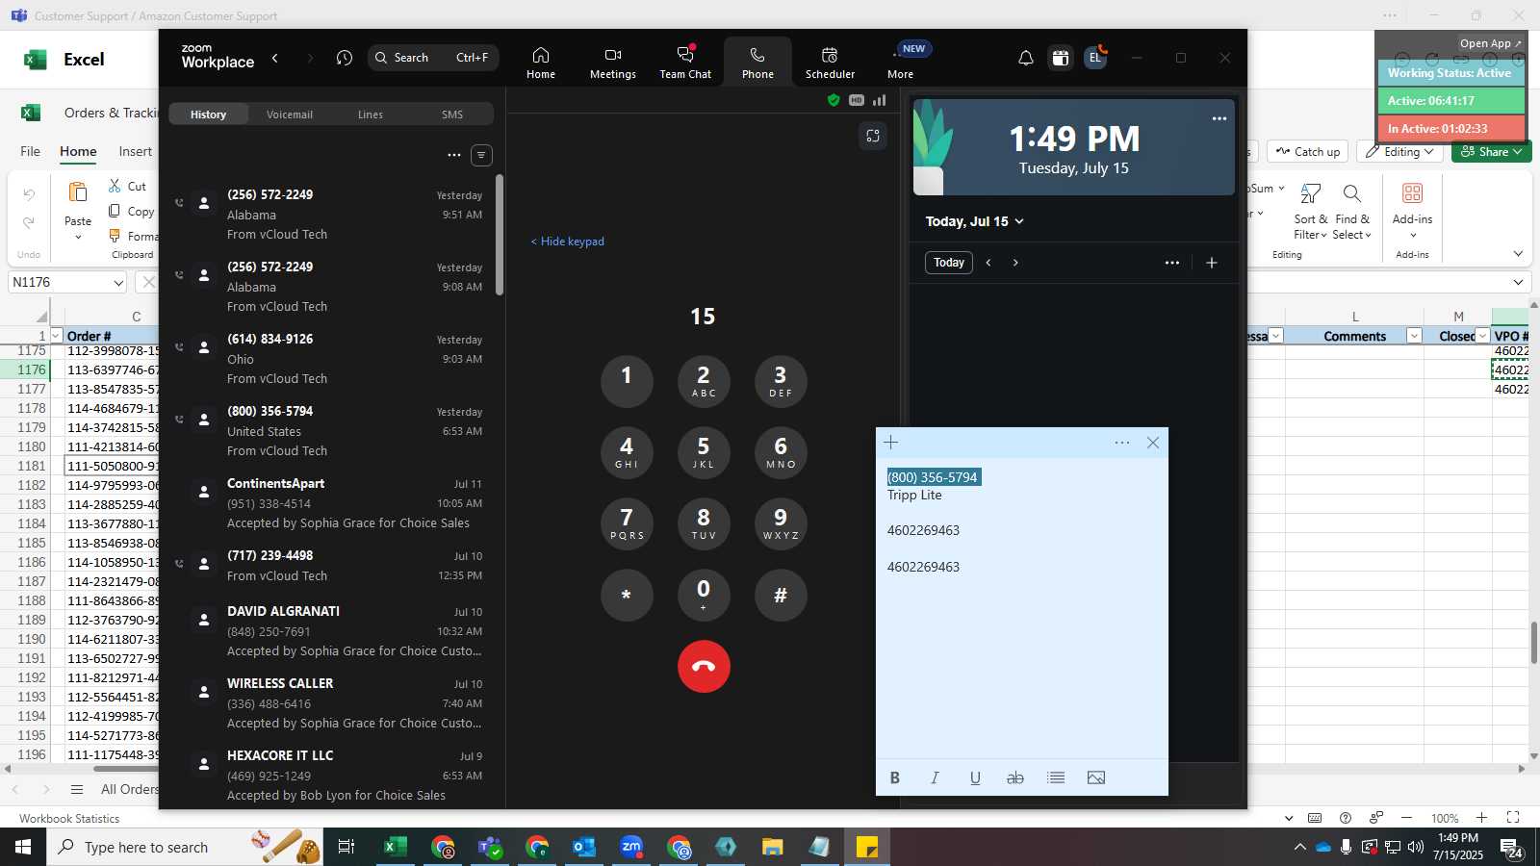The height and width of the screenshot is (866, 1540).
Task: Dial keypad star key
Action: (x=627, y=595)
